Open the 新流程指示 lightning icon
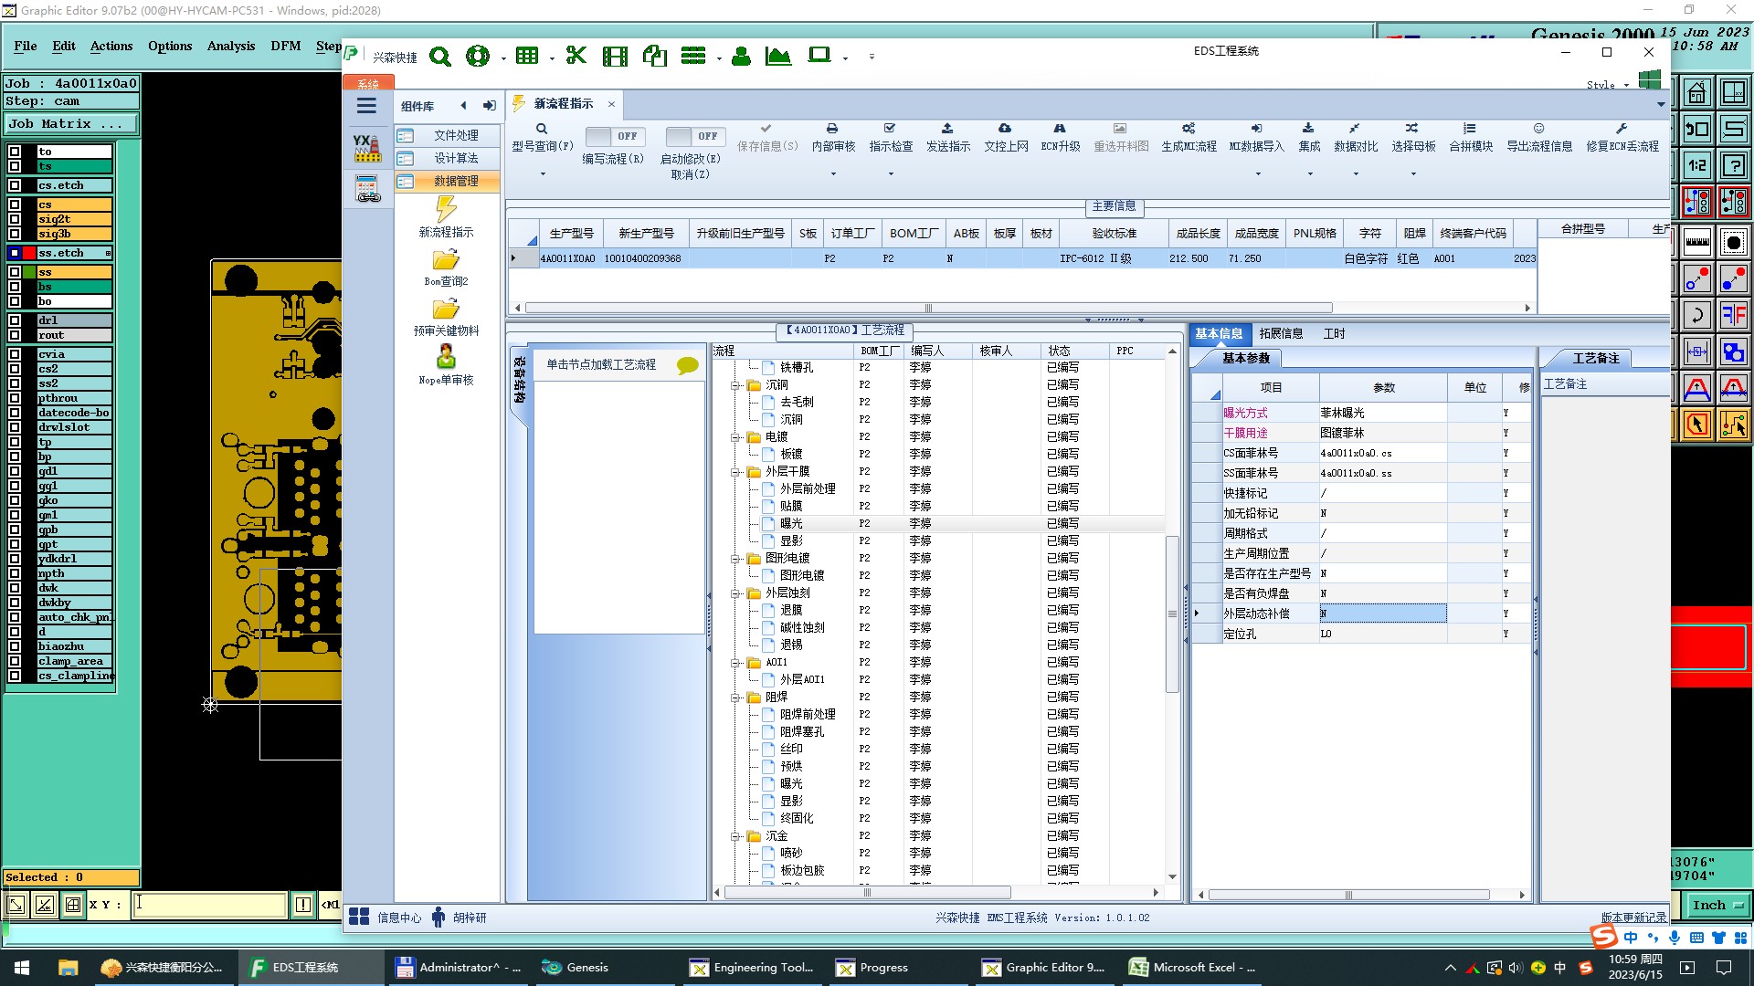 coord(446,209)
